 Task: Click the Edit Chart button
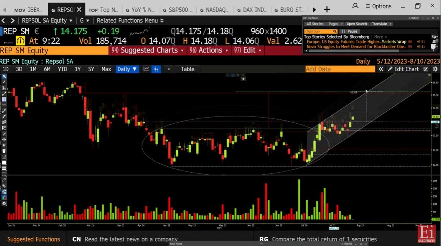[403, 69]
